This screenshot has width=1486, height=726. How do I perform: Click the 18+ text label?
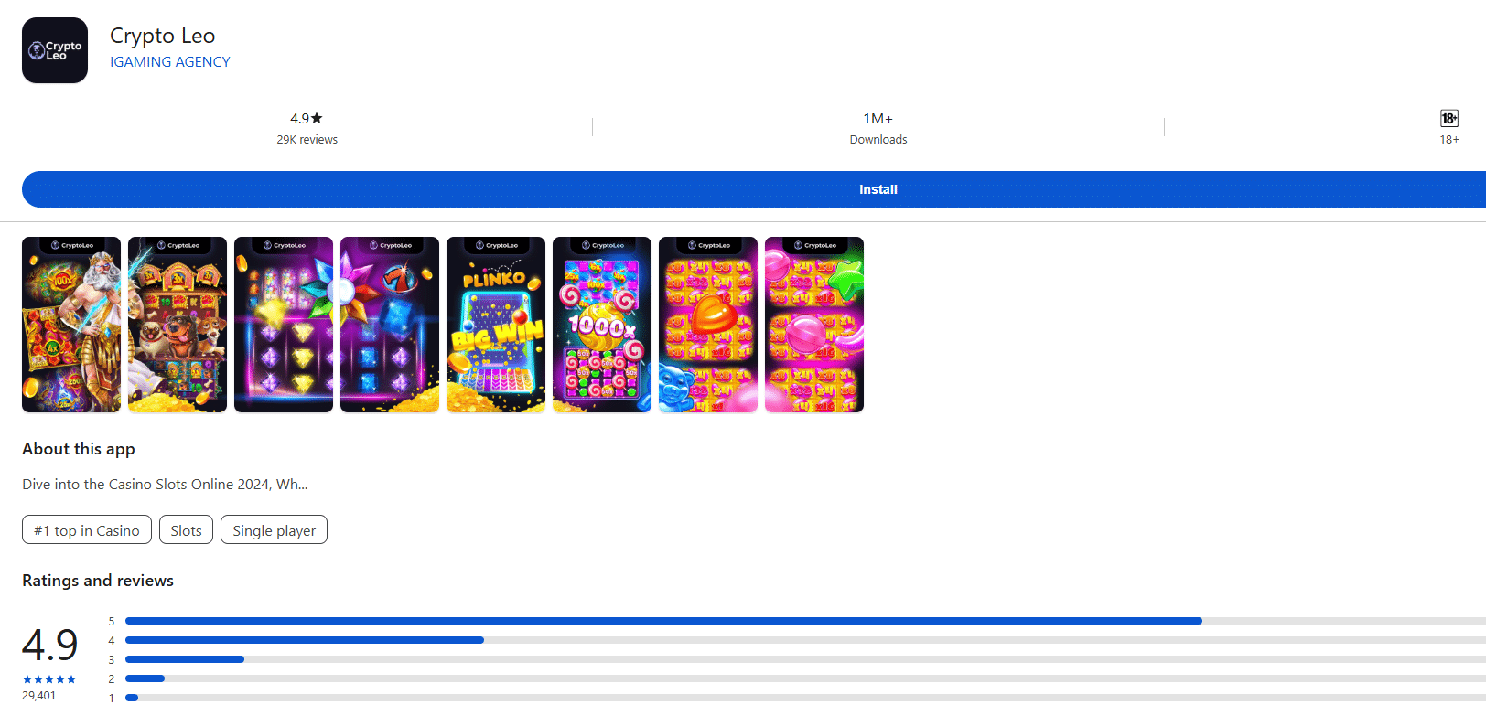[x=1449, y=140]
